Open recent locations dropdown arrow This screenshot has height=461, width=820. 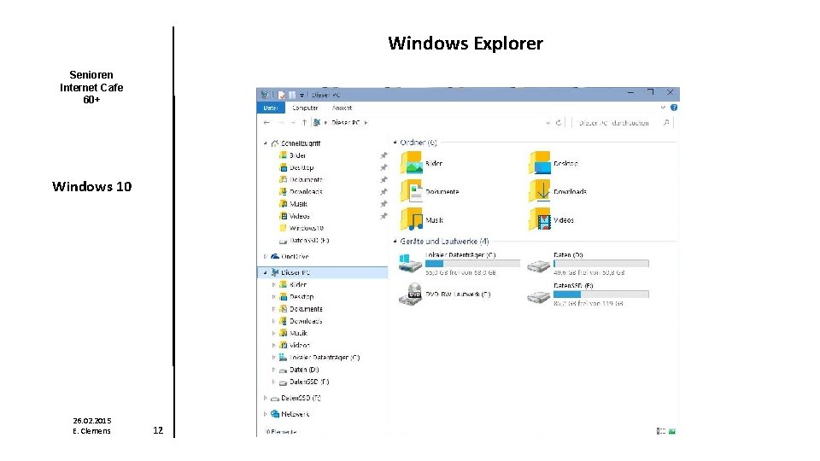click(x=293, y=123)
